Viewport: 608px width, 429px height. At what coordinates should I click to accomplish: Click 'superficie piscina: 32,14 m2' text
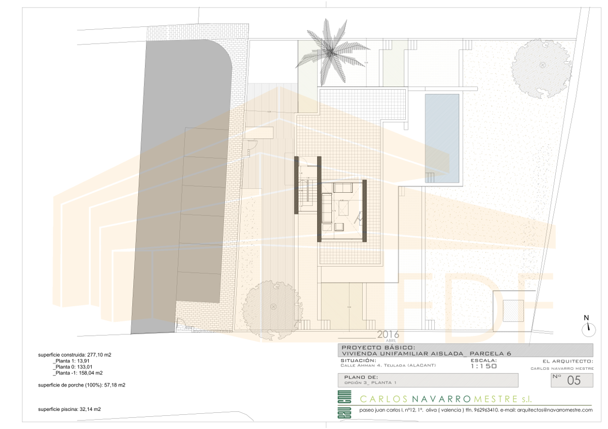[69, 409]
